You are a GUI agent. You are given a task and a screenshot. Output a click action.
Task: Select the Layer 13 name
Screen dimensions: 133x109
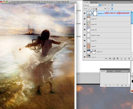pyautogui.click(x=99, y=52)
